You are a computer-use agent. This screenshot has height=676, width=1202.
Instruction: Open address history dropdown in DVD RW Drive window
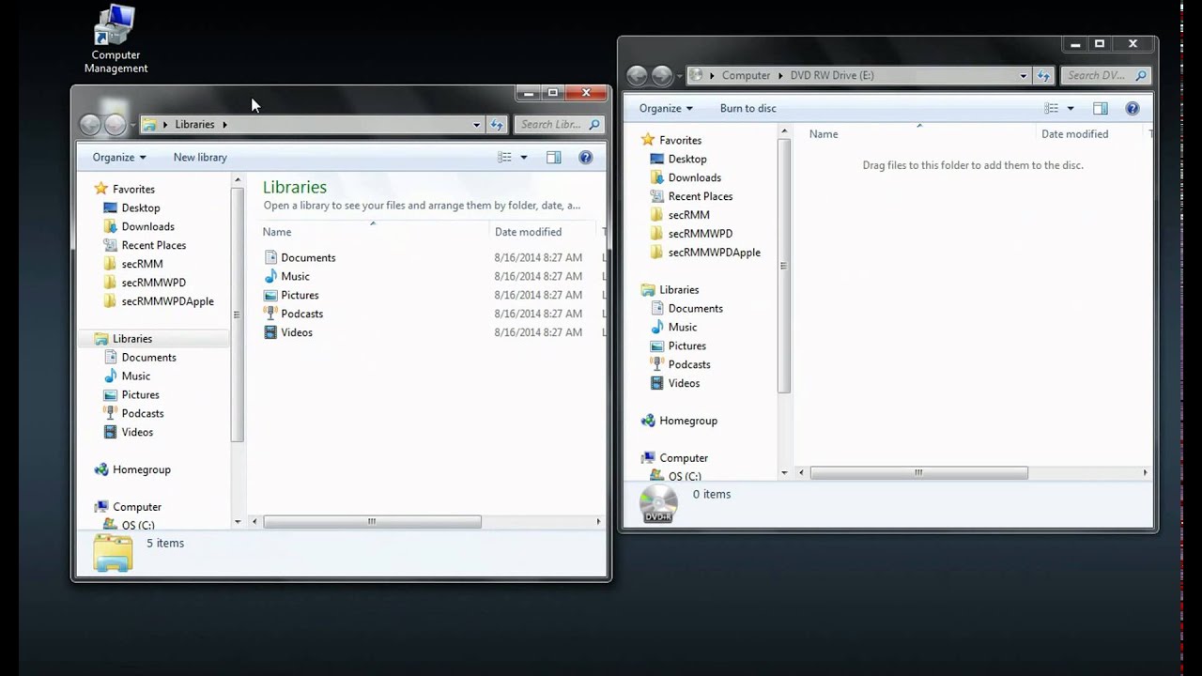pyautogui.click(x=1023, y=75)
